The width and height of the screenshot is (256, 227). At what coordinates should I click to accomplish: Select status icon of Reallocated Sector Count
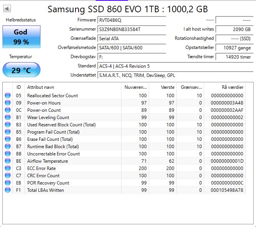coord(8,95)
